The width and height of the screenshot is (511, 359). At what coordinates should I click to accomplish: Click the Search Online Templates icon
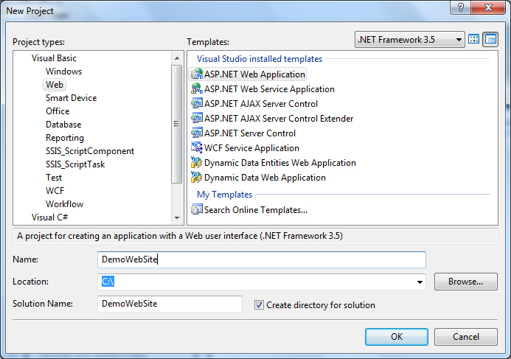pyautogui.click(x=197, y=209)
